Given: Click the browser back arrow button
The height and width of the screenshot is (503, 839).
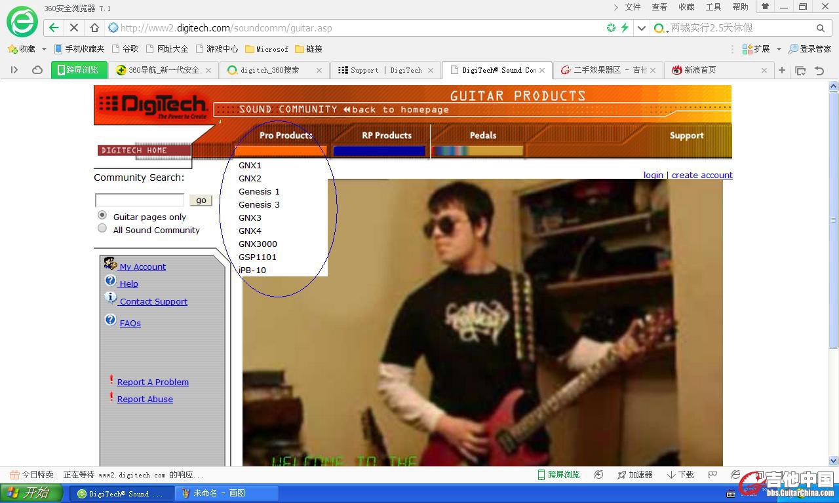Looking at the screenshot, I should 54,28.
